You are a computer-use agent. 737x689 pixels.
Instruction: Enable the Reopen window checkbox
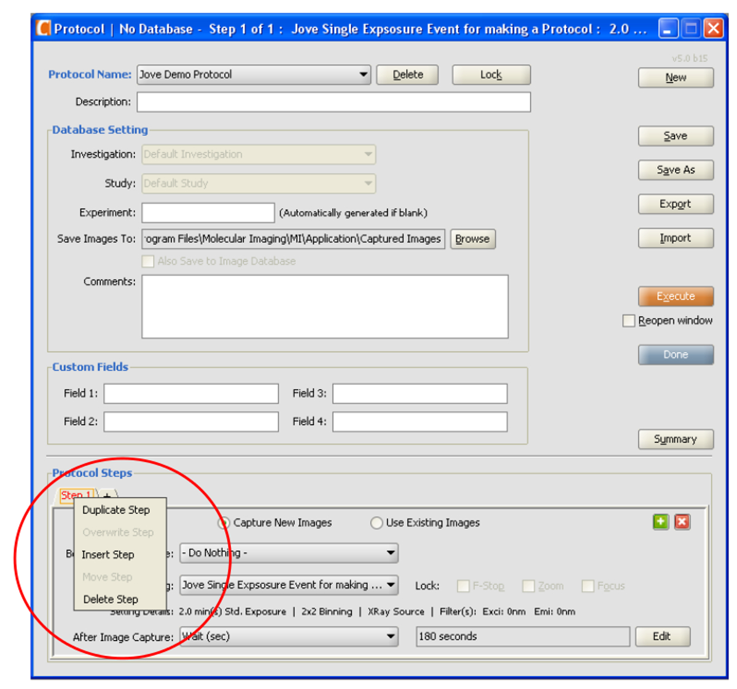click(629, 321)
